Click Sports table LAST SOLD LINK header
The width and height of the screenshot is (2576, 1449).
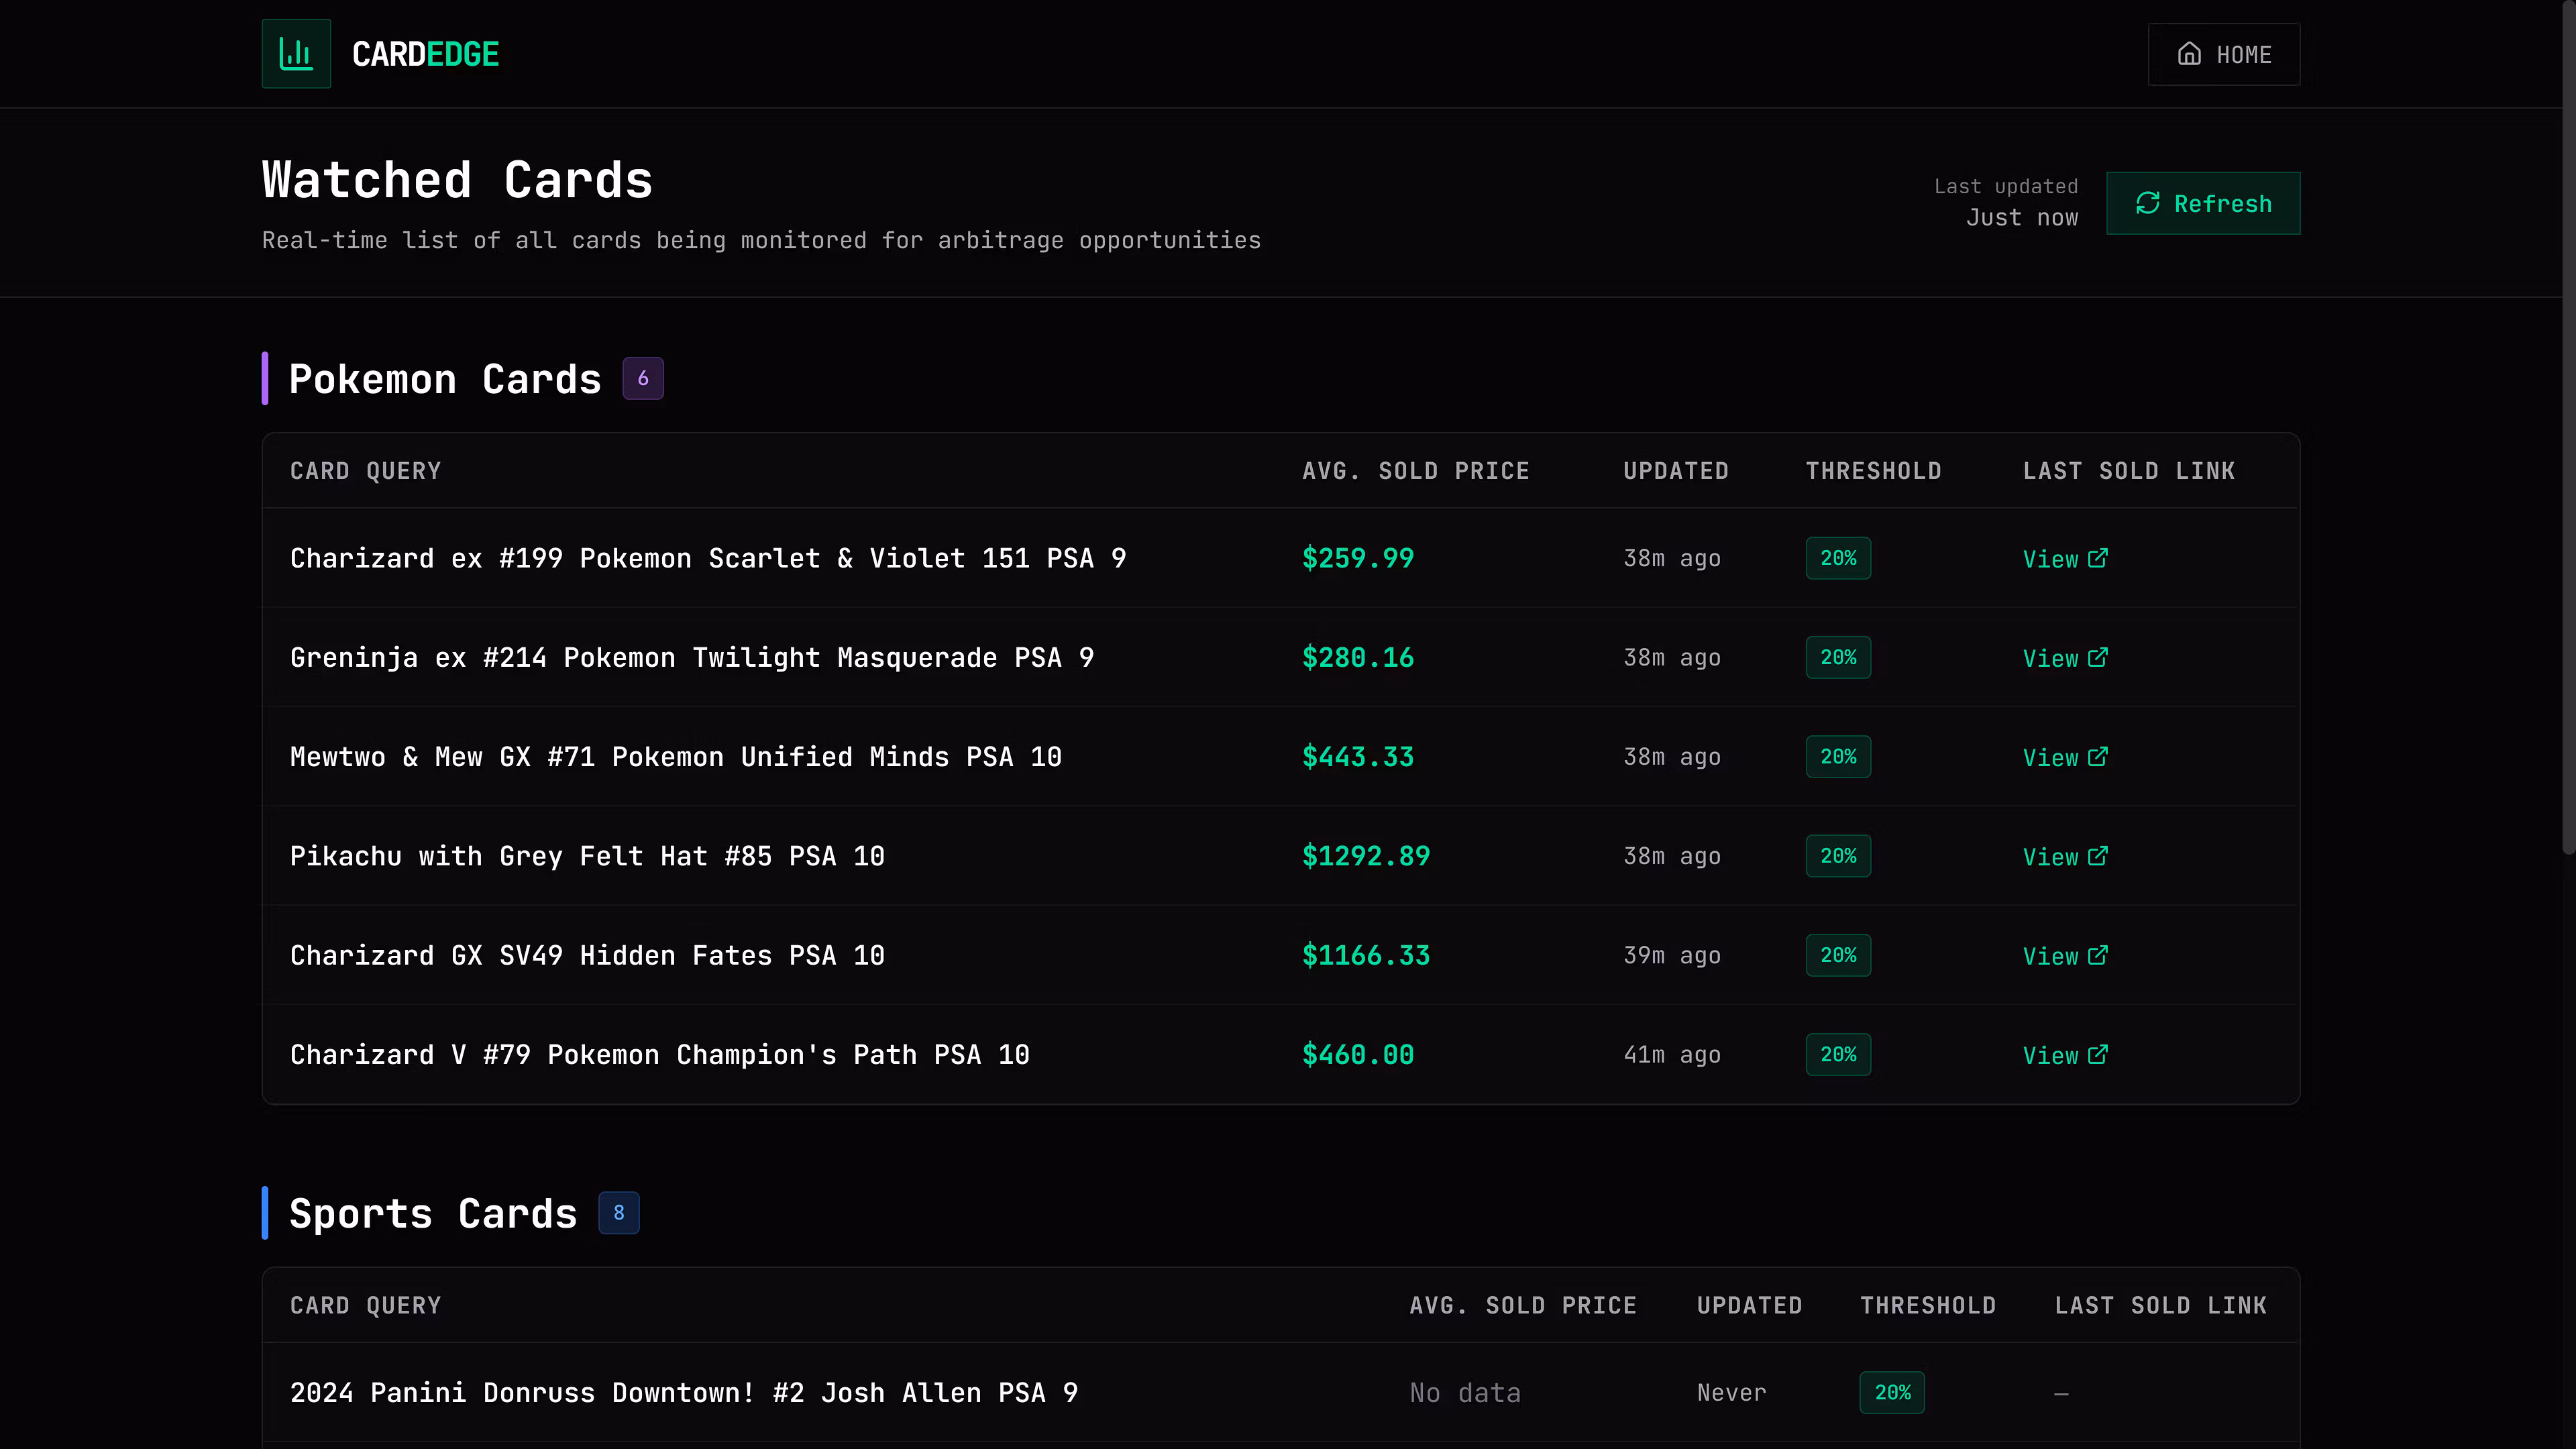point(2161,1305)
